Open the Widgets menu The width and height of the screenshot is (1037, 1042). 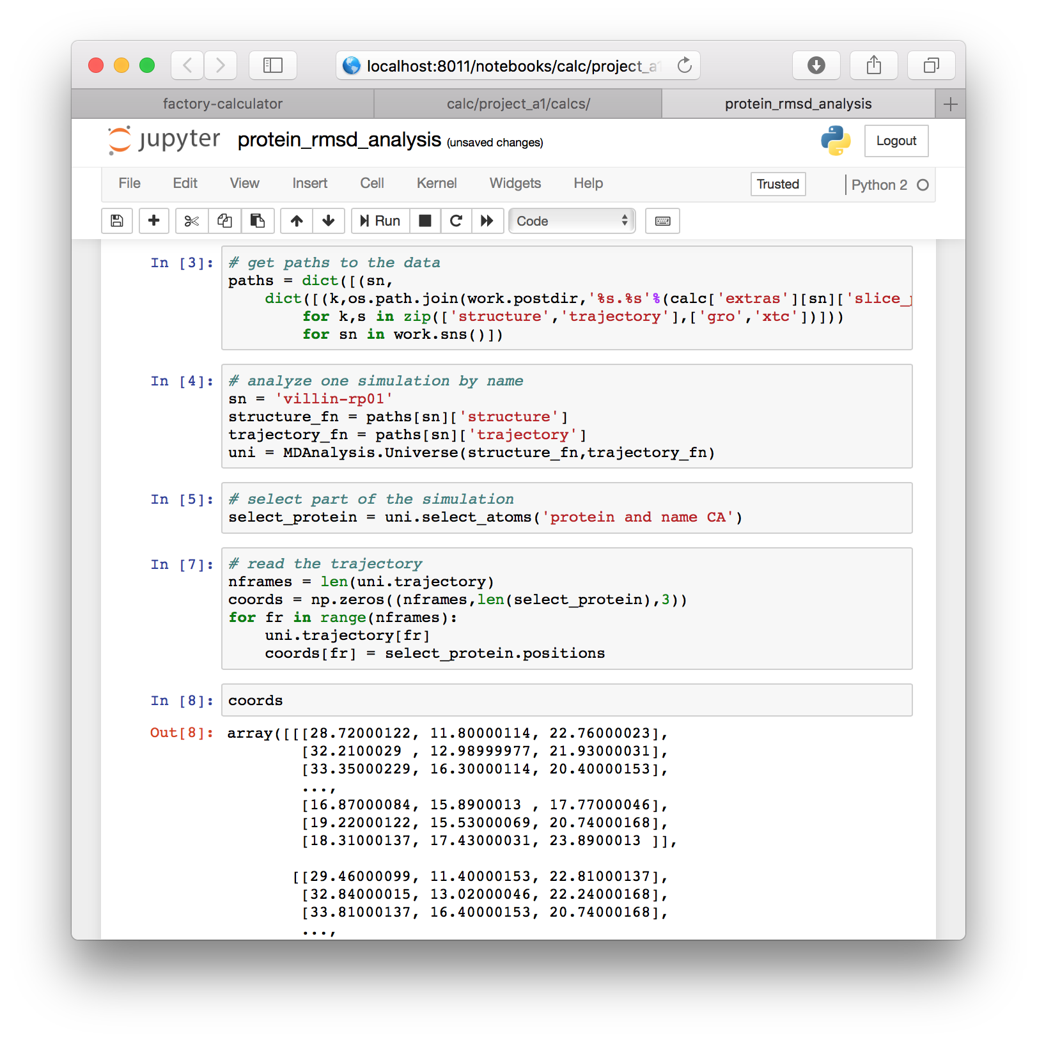pyautogui.click(x=515, y=183)
